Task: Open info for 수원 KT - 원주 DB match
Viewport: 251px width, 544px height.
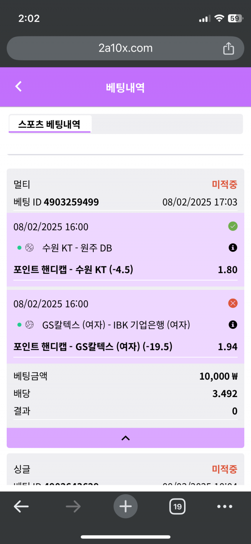Action: pyautogui.click(x=233, y=248)
